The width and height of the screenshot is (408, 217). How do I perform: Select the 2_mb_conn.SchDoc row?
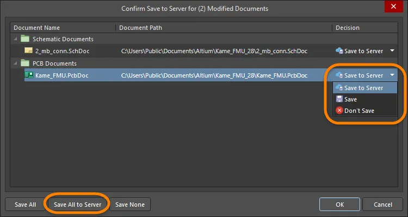click(x=204, y=51)
